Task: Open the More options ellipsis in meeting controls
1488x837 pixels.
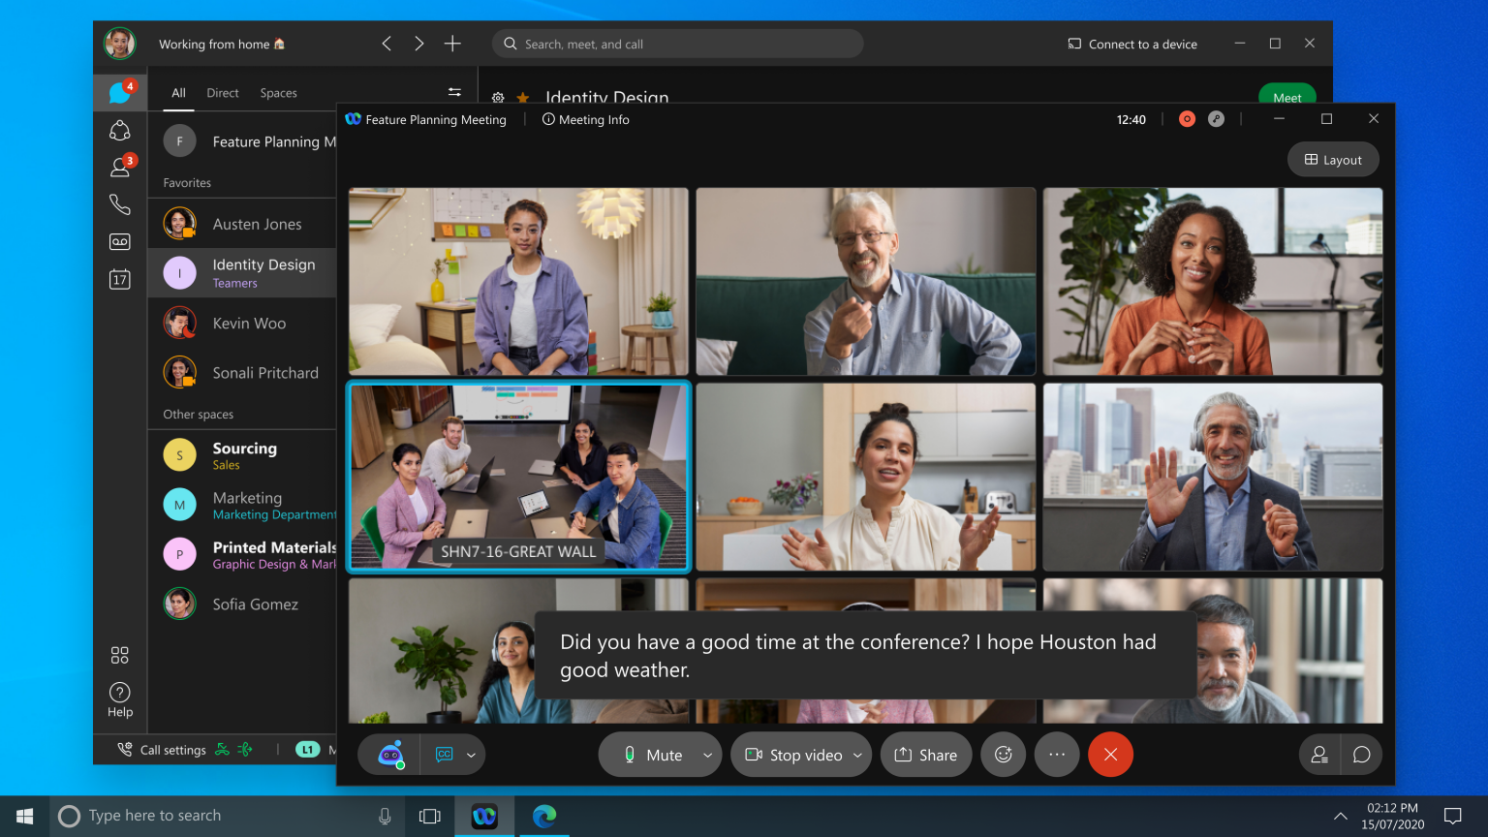Action: pos(1056,755)
